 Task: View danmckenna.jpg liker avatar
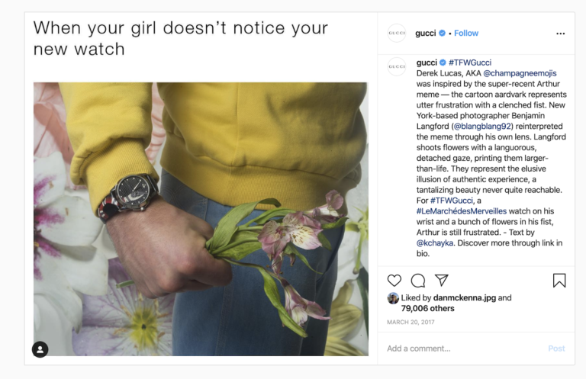pos(393,298)
